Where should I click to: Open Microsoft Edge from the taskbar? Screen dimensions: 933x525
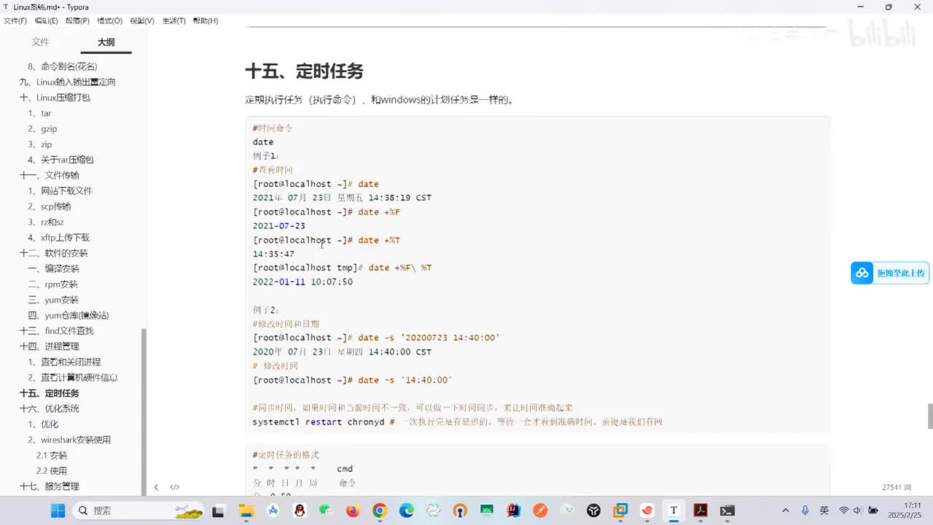click(406, 510)
